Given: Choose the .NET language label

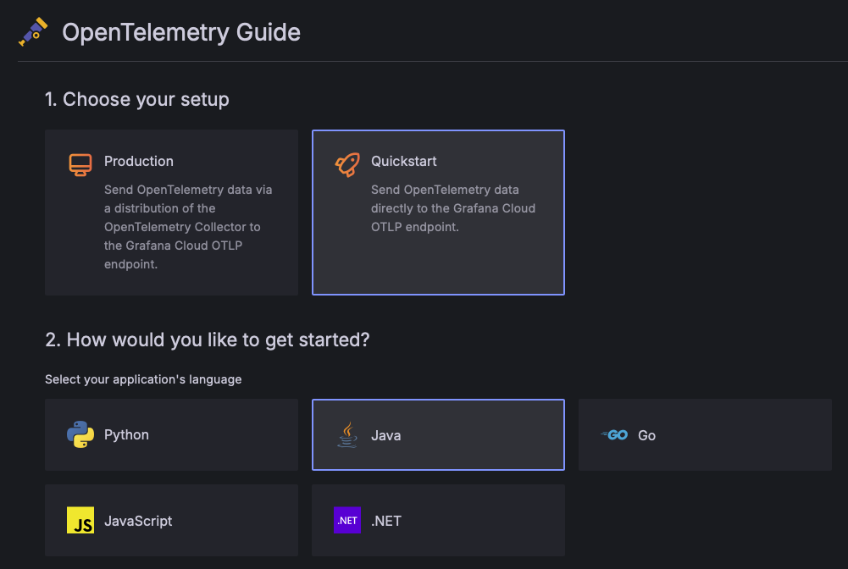Looking at the screenshot, I should [x=386, y=521].
